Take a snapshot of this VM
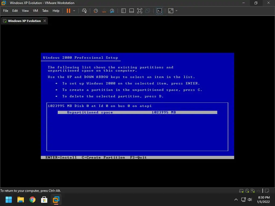275x206 pixels. click(x=96, y=11)
